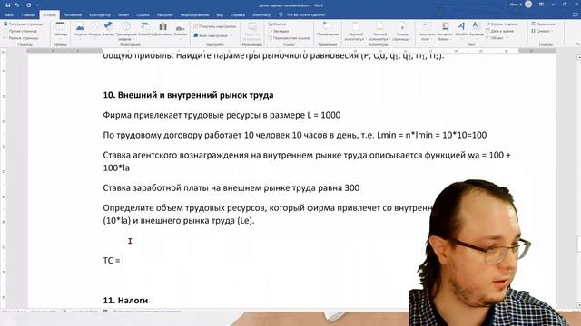Switch to the Главная ribbon tab

(x=28, y=15)
